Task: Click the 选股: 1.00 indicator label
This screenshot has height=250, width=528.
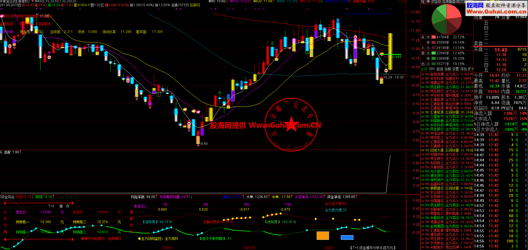Action: coord(11,152)
